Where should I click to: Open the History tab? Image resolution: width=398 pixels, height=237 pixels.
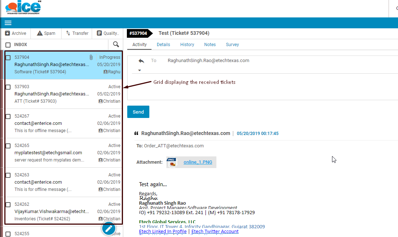pyautogui.click(x=187, y=45)
